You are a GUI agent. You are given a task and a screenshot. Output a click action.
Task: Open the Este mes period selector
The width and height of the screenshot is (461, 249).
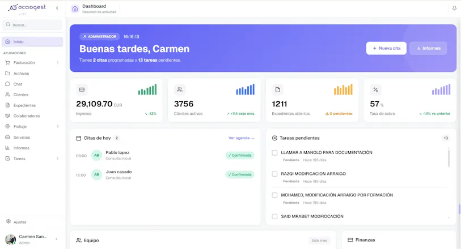coord(319,241)
